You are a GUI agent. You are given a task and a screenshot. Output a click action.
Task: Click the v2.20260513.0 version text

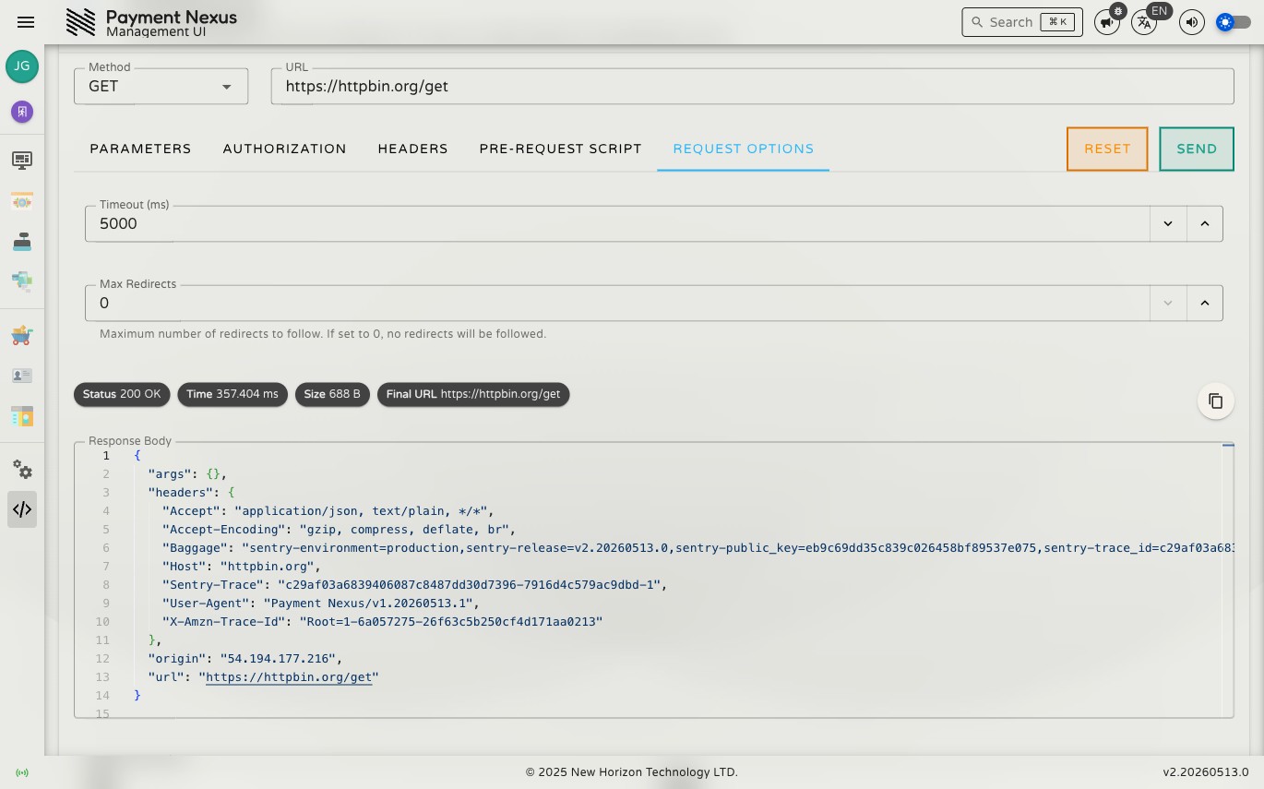point(1205,772)
